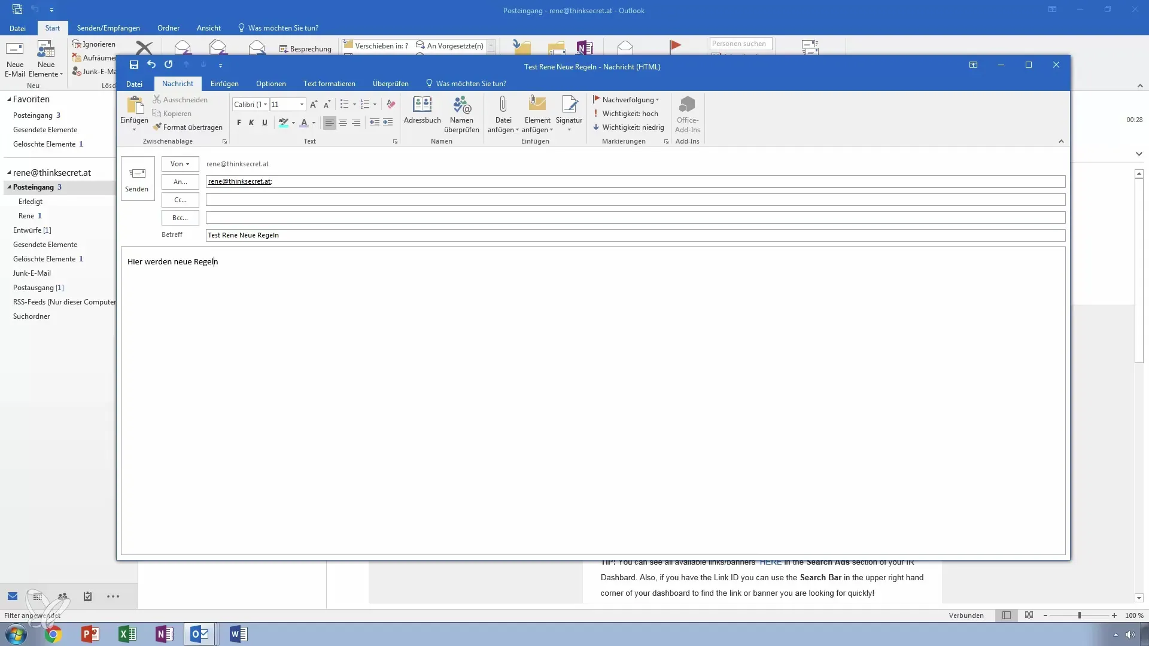Open Tasks view in navigation bar

[88, 596]
